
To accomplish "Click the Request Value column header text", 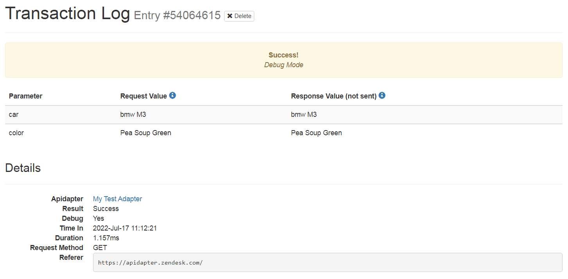I will click(144, 96).
